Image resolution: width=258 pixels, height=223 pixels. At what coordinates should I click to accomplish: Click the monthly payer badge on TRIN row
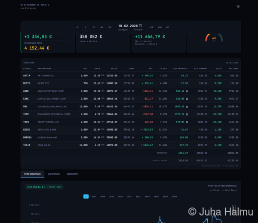point(187,122)
